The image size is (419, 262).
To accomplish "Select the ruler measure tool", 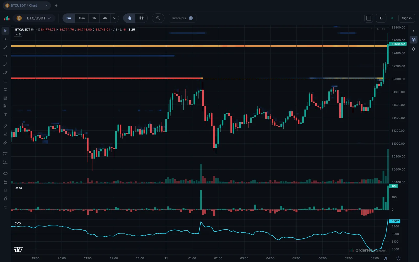I will coord(5,143).
